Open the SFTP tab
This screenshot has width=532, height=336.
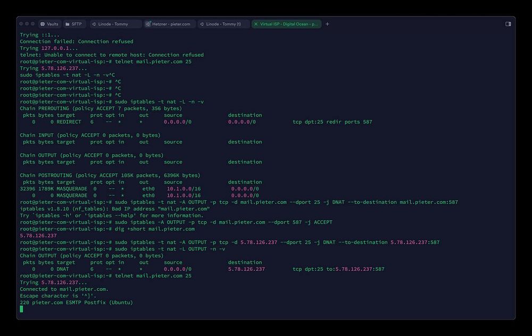point(73,24)
